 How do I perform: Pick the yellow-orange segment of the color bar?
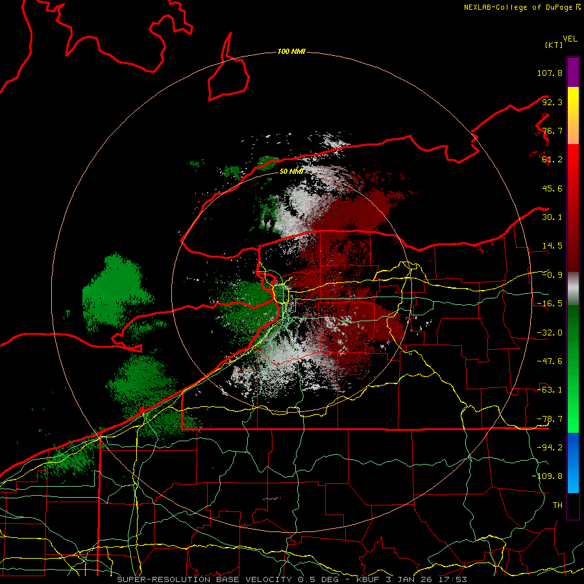pyautogui.click(x=573, y=116)
